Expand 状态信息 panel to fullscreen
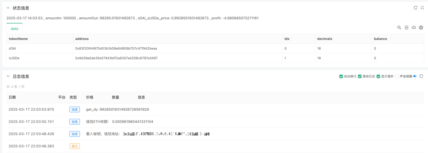The width and height of the screenshot is (428, 153). click(422, 8)
